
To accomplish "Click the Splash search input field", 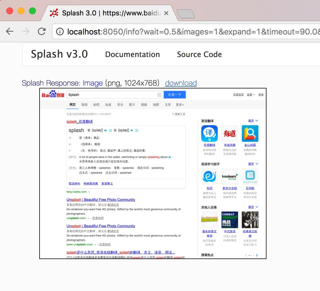I will point(112,95).
